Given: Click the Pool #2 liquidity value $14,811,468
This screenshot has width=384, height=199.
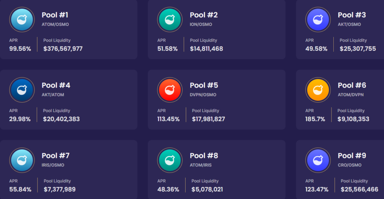Looking at the screenshot, I should [x=206, y=49].
